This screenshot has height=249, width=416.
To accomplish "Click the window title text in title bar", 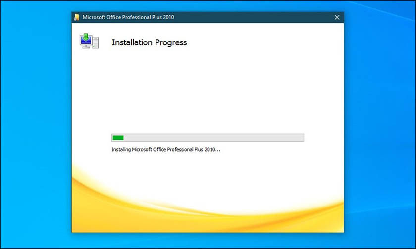I will (x=128, y=17).
